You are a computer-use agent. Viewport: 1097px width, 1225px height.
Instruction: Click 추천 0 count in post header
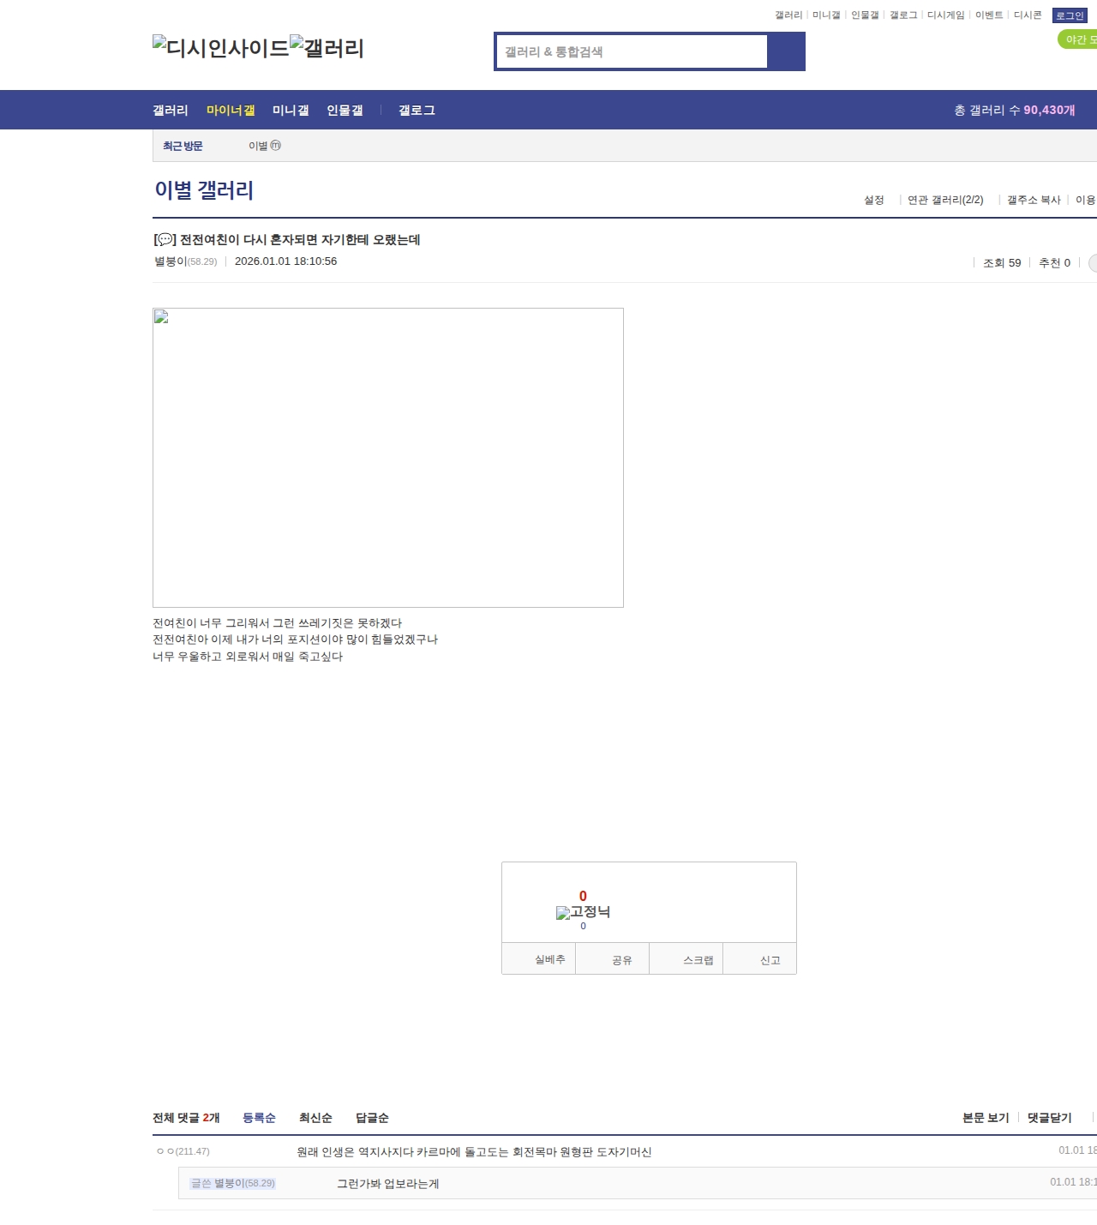click(1054, 263)
